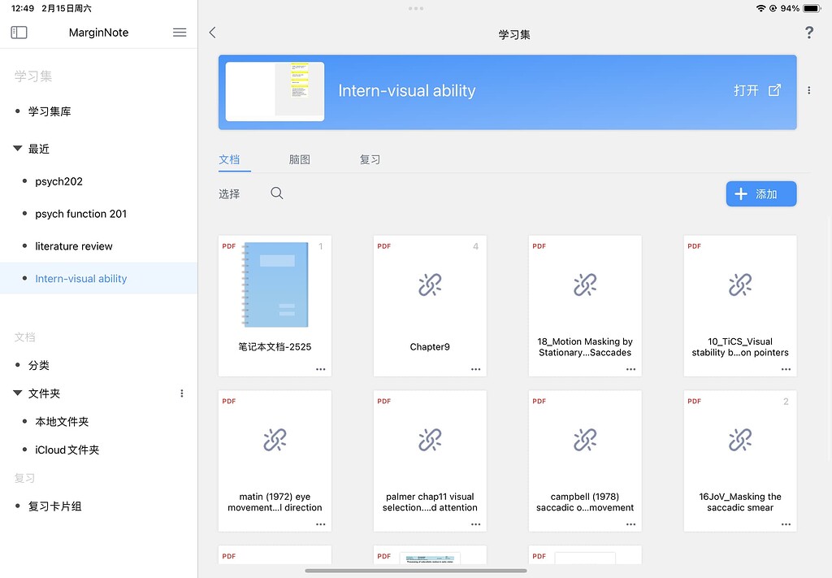Tap 打开 to open the notebook
832x578 pixels.
point(746,91)
